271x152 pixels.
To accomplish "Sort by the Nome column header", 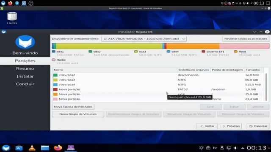I will 115,70.
